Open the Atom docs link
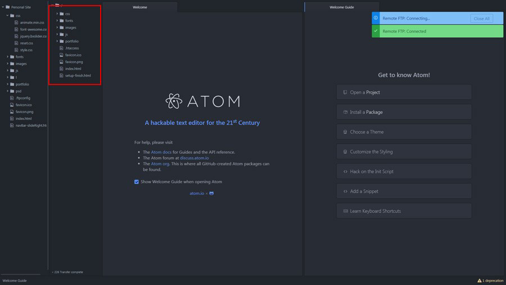This screenshot has height=285, width=506. 161,152
